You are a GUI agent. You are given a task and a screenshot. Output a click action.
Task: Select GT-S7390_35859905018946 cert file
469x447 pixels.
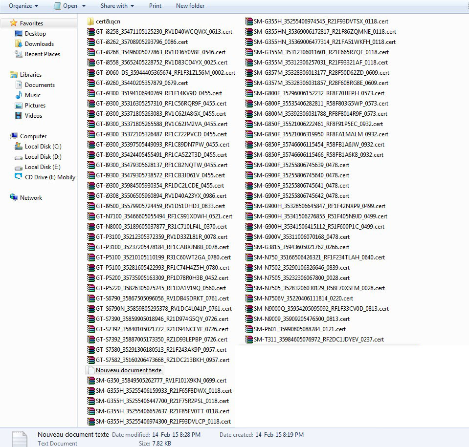pyautogui.click(x=157, y=319)
